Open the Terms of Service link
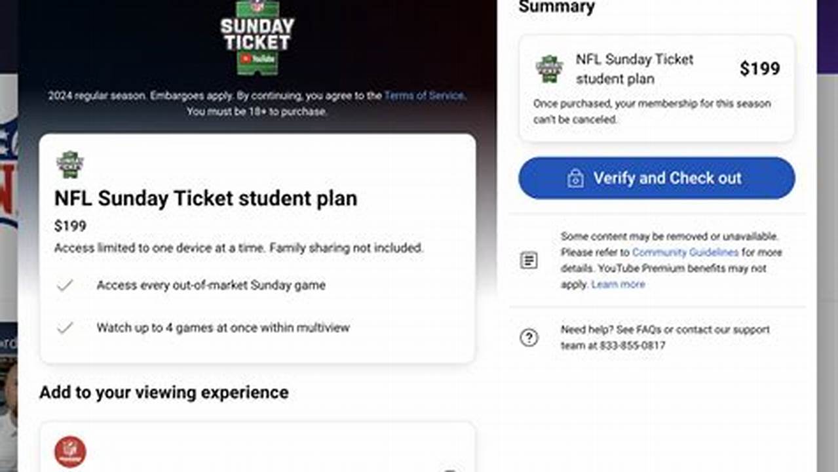The height and width of the screenshot is (472, 838). [424, 95]
